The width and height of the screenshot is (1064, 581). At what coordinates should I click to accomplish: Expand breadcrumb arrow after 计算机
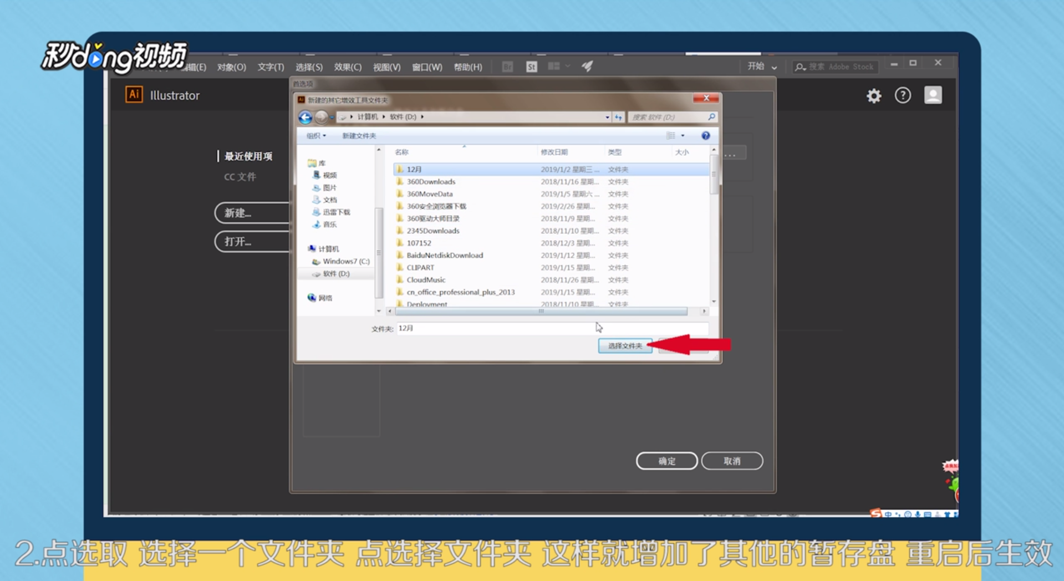point(383,117)
